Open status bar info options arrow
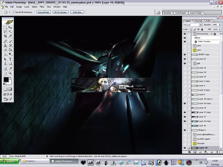This screenshot has width=223, height=167. 47,156
